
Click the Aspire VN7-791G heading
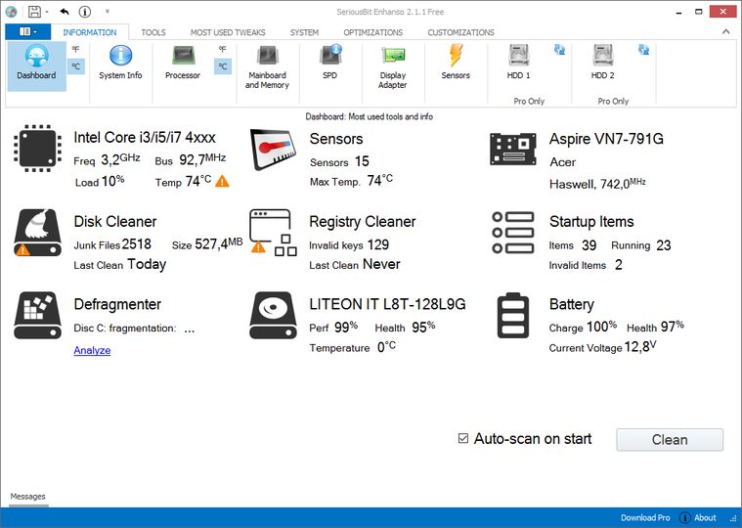tap(606, 139)
